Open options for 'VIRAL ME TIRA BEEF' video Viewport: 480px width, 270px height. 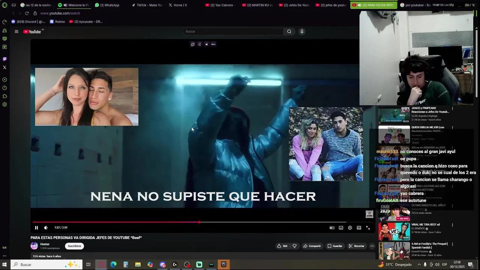pos(452,225)
